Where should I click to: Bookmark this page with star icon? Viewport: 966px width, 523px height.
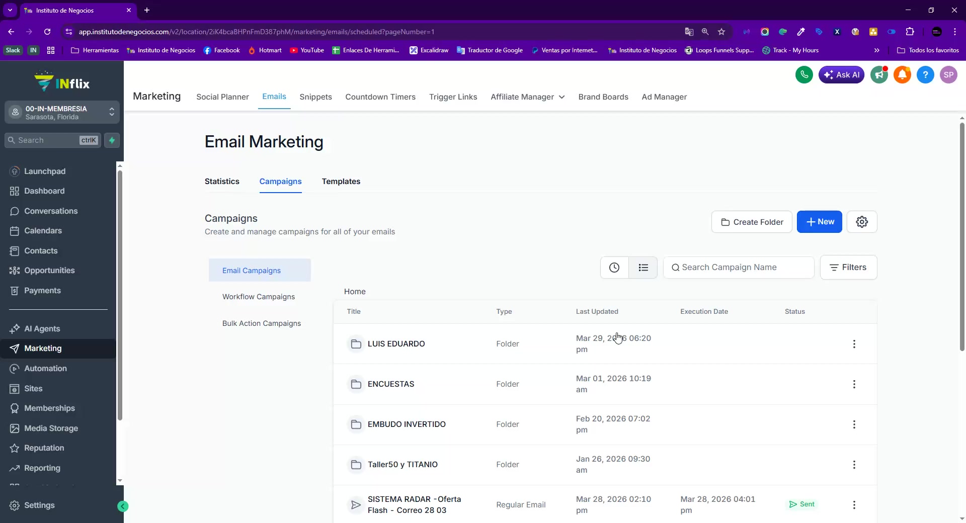721,32
